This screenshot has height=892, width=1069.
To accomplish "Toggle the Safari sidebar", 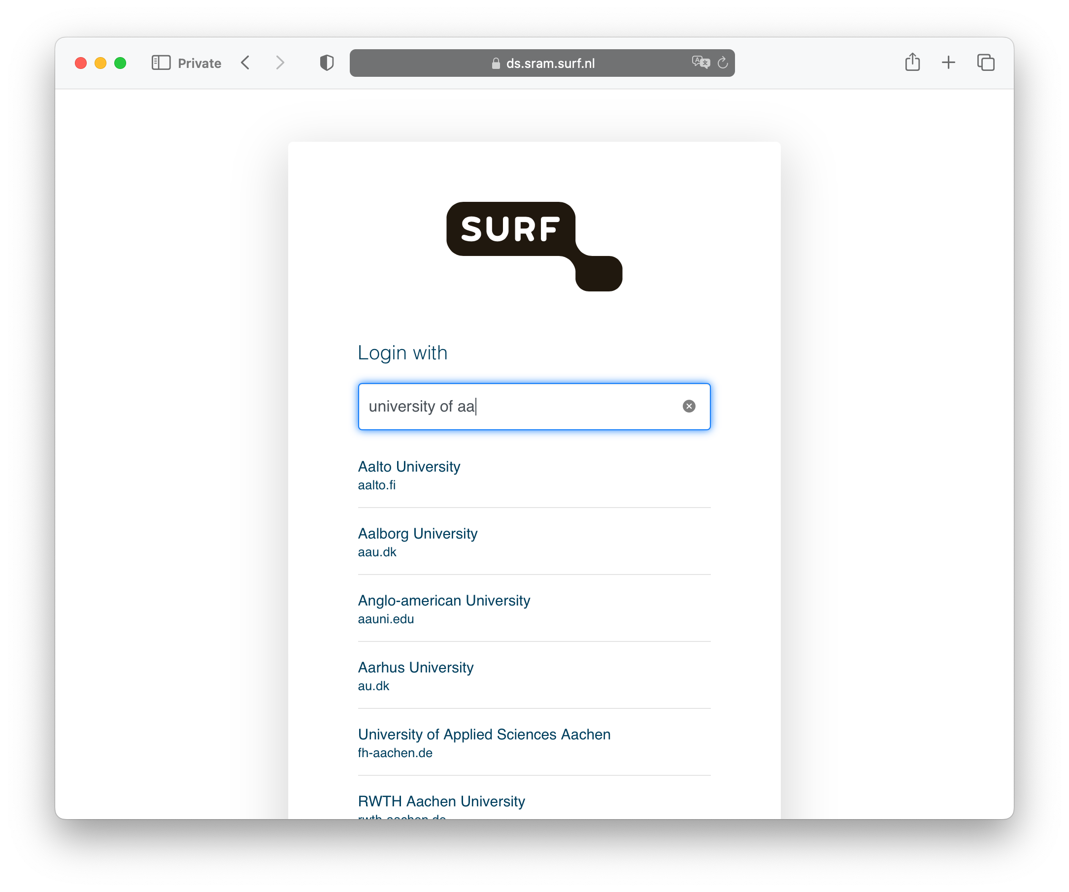I will pos(161,63).
